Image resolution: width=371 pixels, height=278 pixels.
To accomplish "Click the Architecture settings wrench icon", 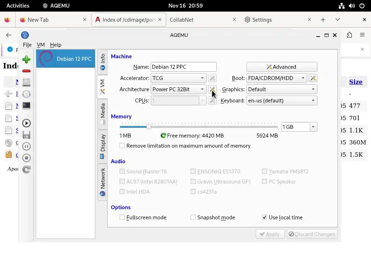I will pos(212,89).
